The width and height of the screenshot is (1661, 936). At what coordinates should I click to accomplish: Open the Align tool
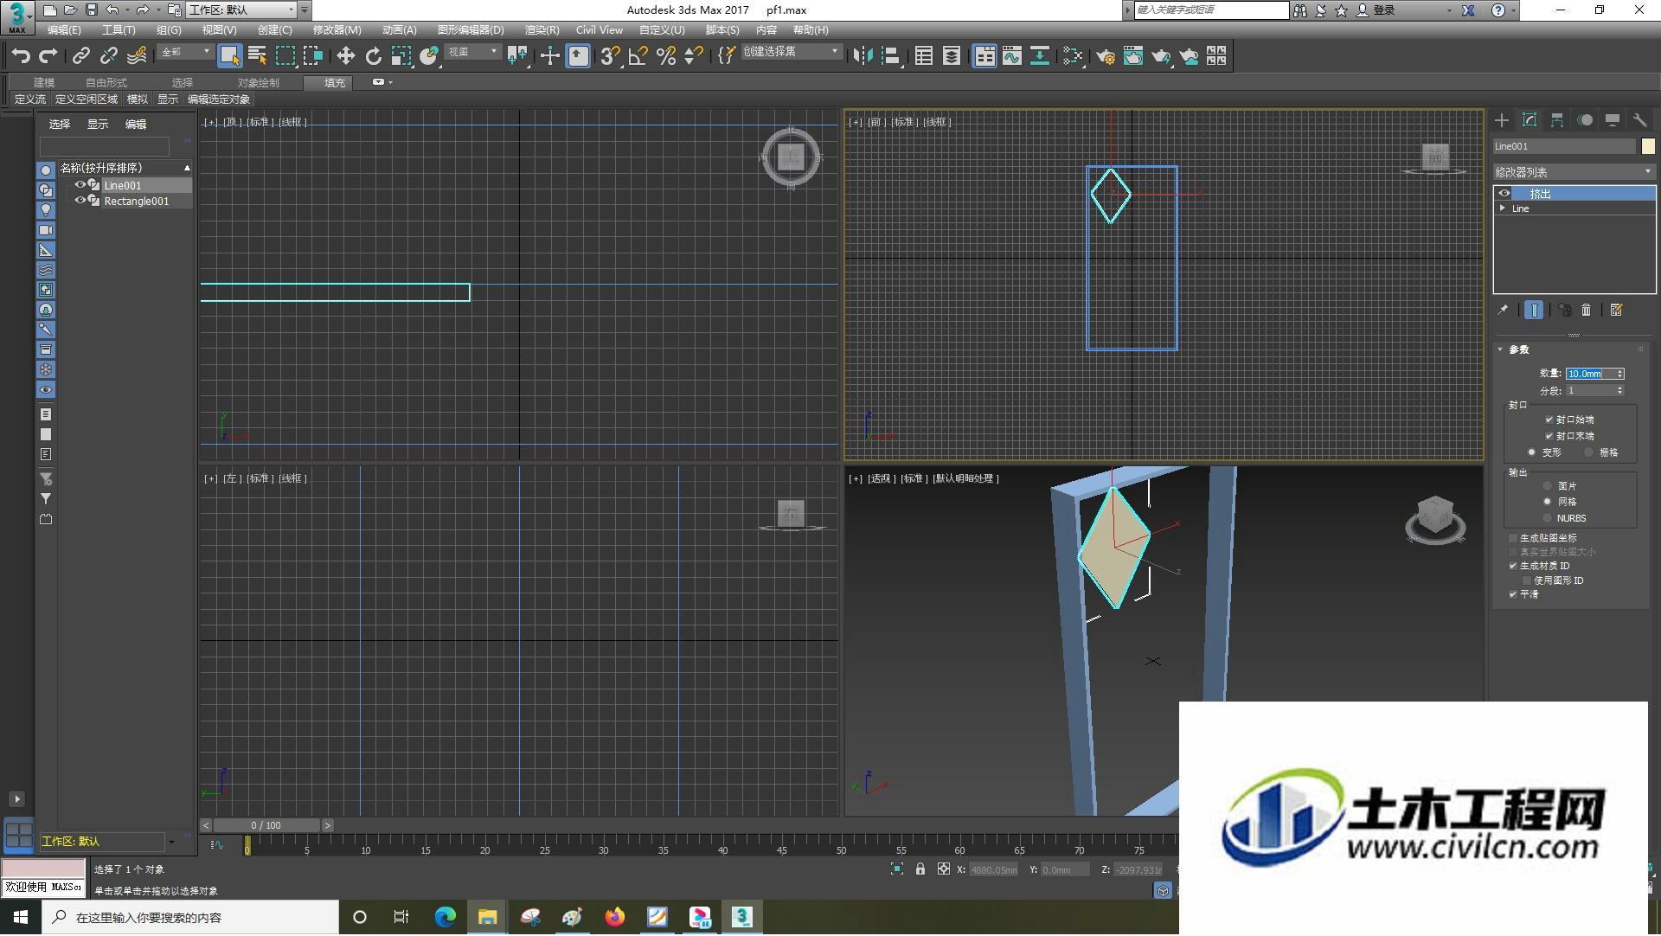(x=890, y=56)
